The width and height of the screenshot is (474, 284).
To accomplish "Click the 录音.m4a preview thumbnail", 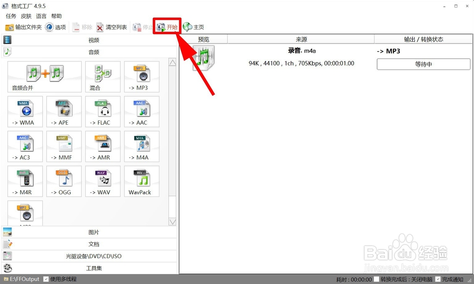I will (x=204, y=58).
